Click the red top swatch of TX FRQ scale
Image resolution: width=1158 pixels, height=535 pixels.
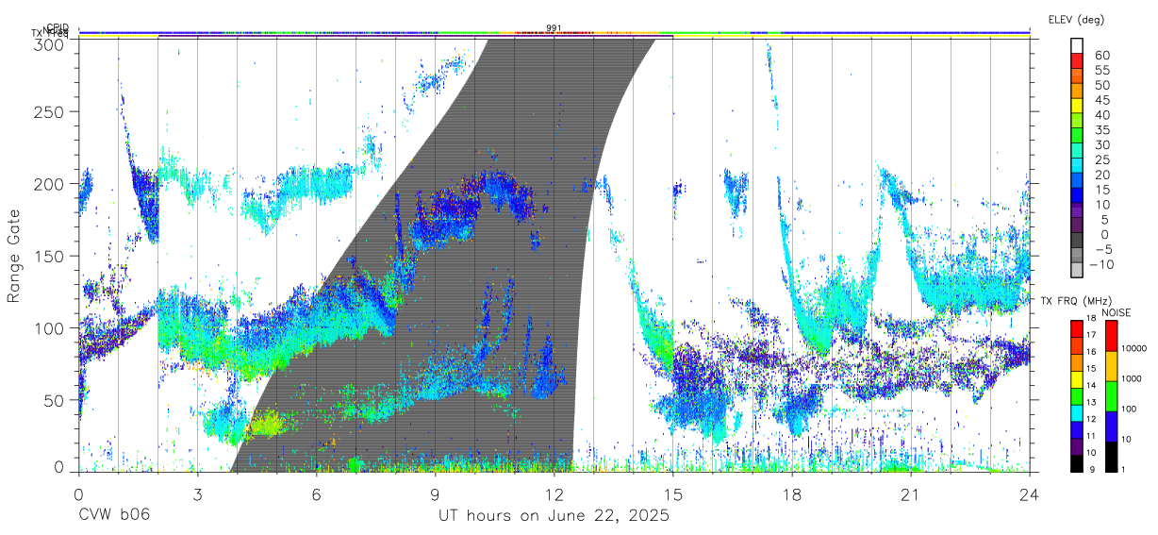[1077, 327]
